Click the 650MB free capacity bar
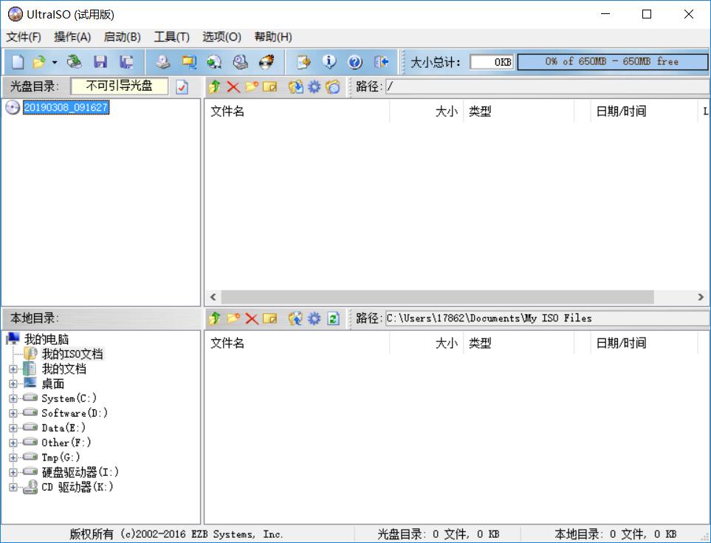 click(x=611, y=62)
